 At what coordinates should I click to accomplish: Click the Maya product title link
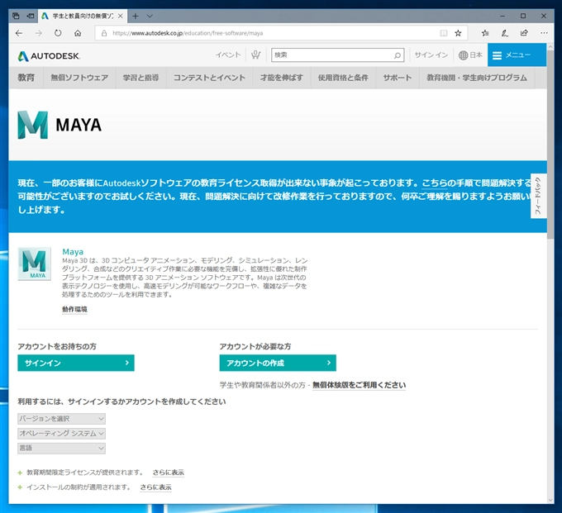(x=73, y=252)
